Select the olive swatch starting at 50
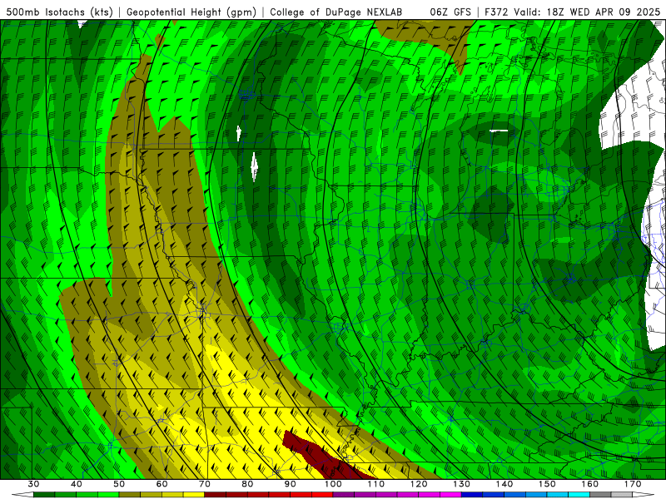The height and width of the screenshot is (499, 666). [x=130, y=495]
